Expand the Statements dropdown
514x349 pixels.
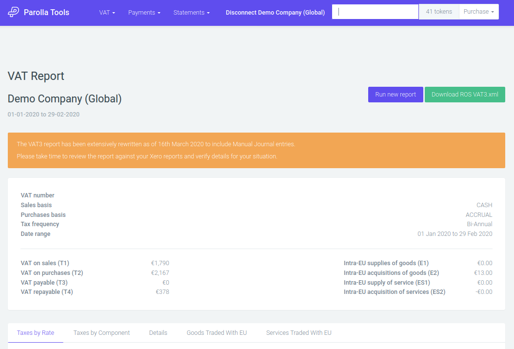[x=191, y=12]
